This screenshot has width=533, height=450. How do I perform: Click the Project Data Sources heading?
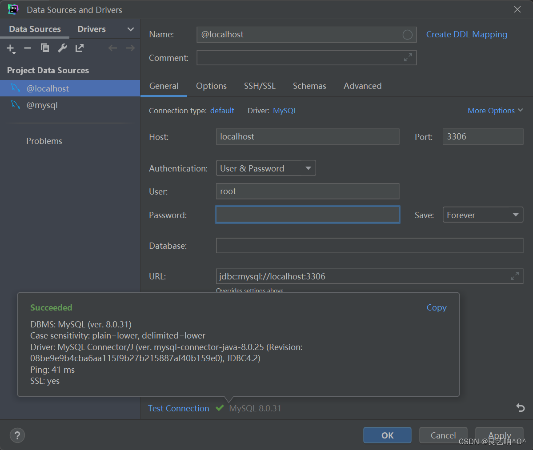[x=48, y=70]
